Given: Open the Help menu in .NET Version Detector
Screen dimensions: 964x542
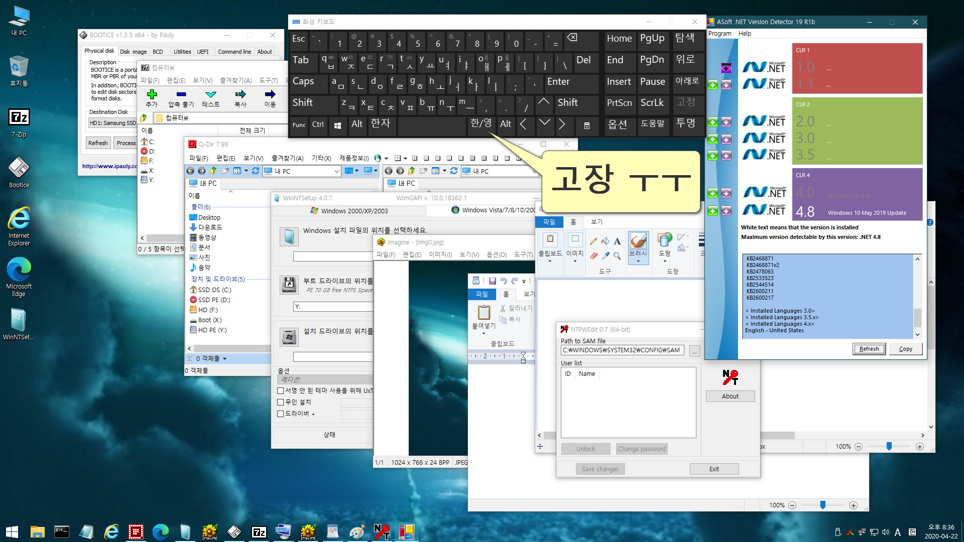Looking at the screenshot, I should 745,34.
